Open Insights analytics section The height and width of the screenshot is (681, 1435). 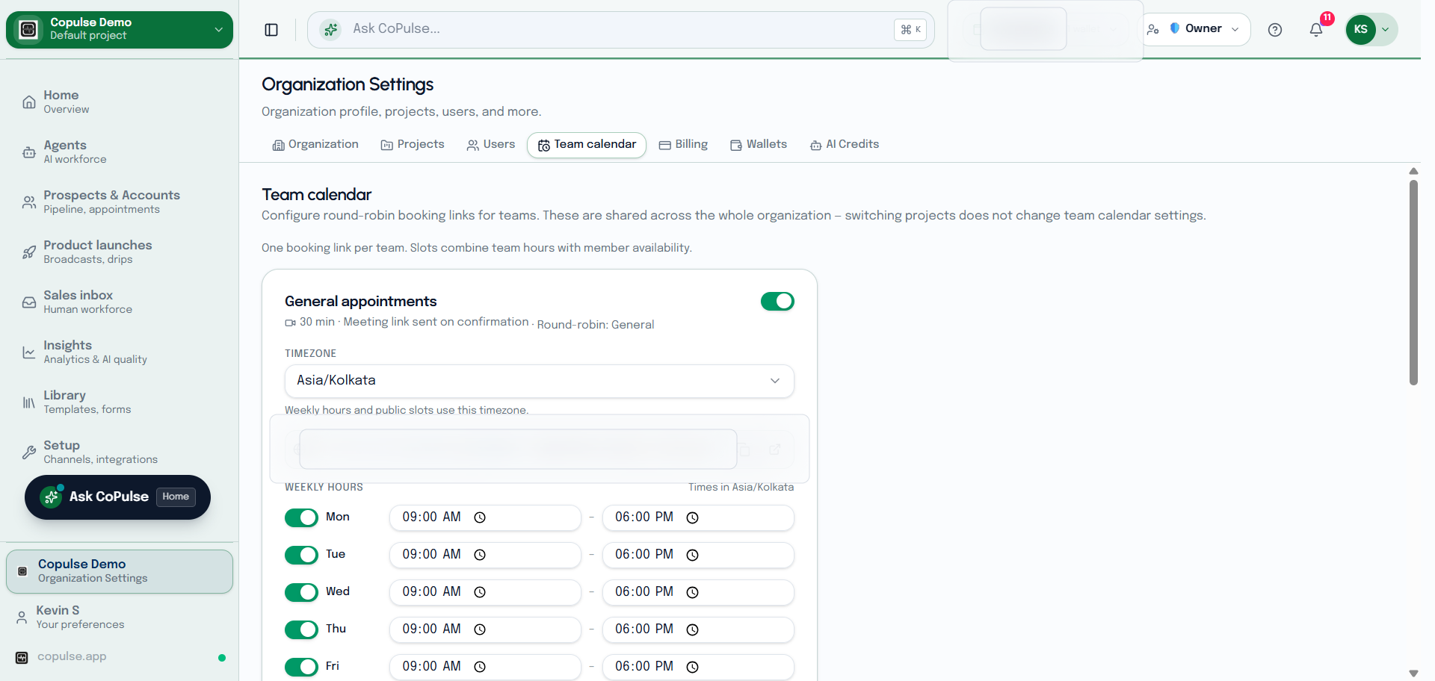(120, 352)
